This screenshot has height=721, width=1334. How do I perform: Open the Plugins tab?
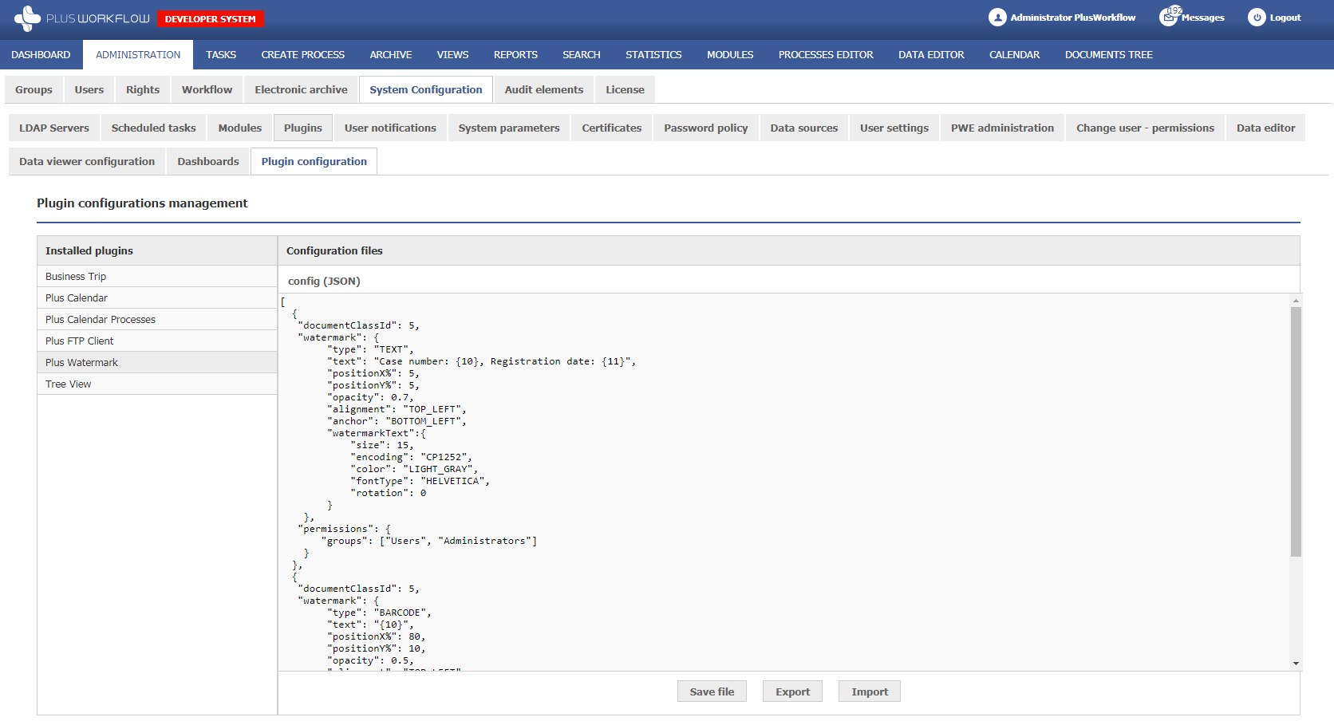point(303,128)
